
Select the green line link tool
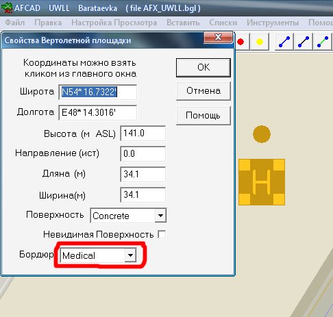click(323, 42)
